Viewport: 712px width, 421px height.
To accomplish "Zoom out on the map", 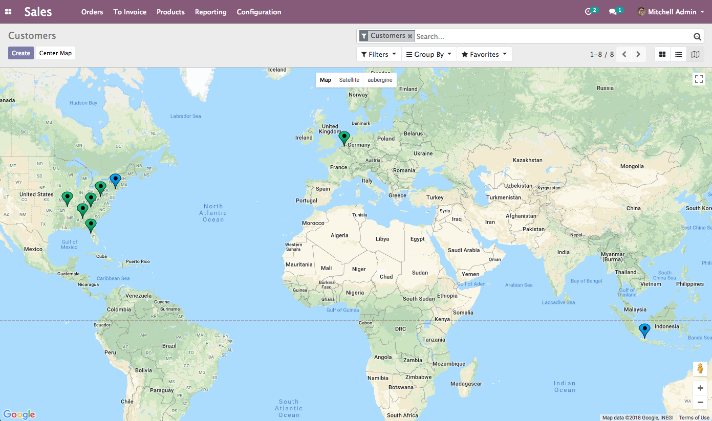I will (700, 403).
